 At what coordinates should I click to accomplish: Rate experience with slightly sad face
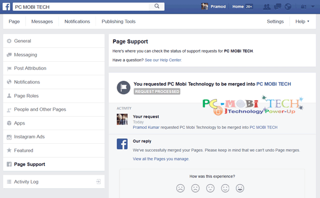195,188
